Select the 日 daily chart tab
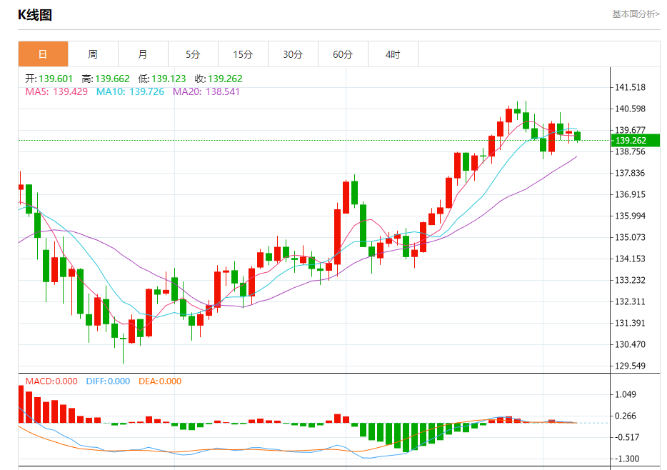 tap(43, 54)
